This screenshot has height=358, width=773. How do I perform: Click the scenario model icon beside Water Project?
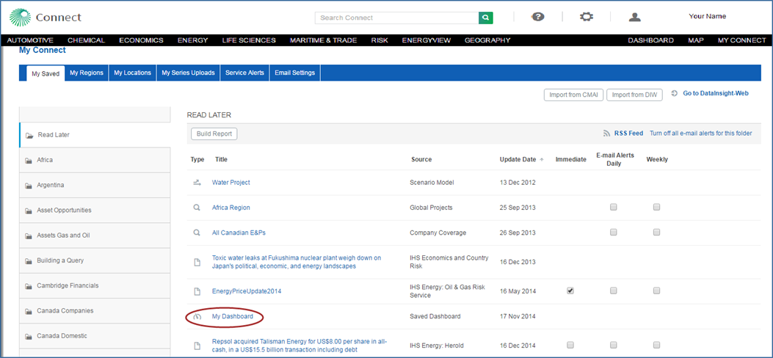coord(197,183)
